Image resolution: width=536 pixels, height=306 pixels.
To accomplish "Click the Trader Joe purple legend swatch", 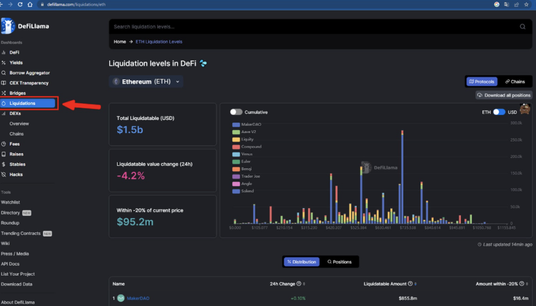I will (236, 177).
